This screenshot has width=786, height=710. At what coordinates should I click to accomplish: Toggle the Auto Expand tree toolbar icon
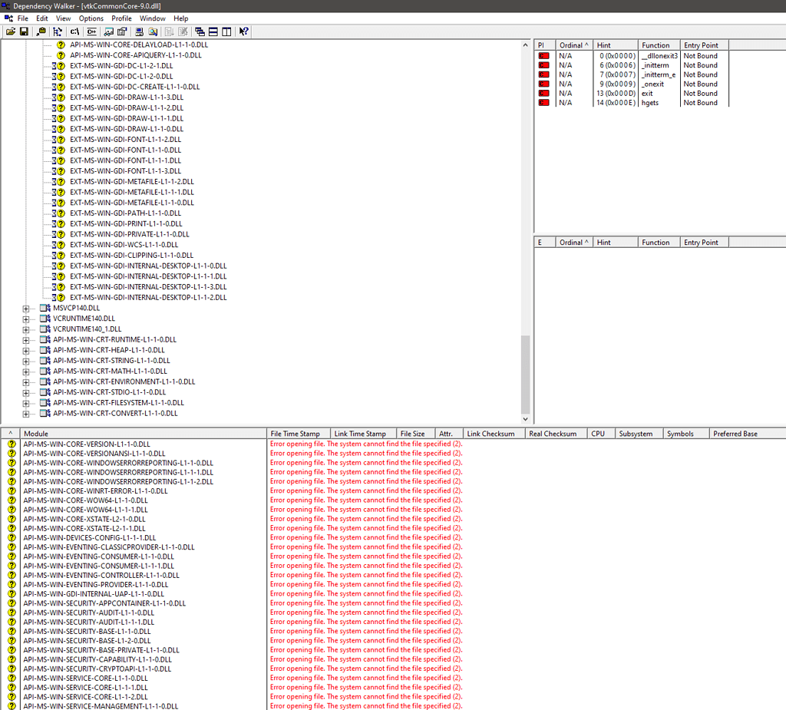[x=58, y=31]
